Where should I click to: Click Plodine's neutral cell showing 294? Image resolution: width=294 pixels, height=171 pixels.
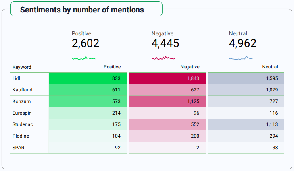point(246,136)
